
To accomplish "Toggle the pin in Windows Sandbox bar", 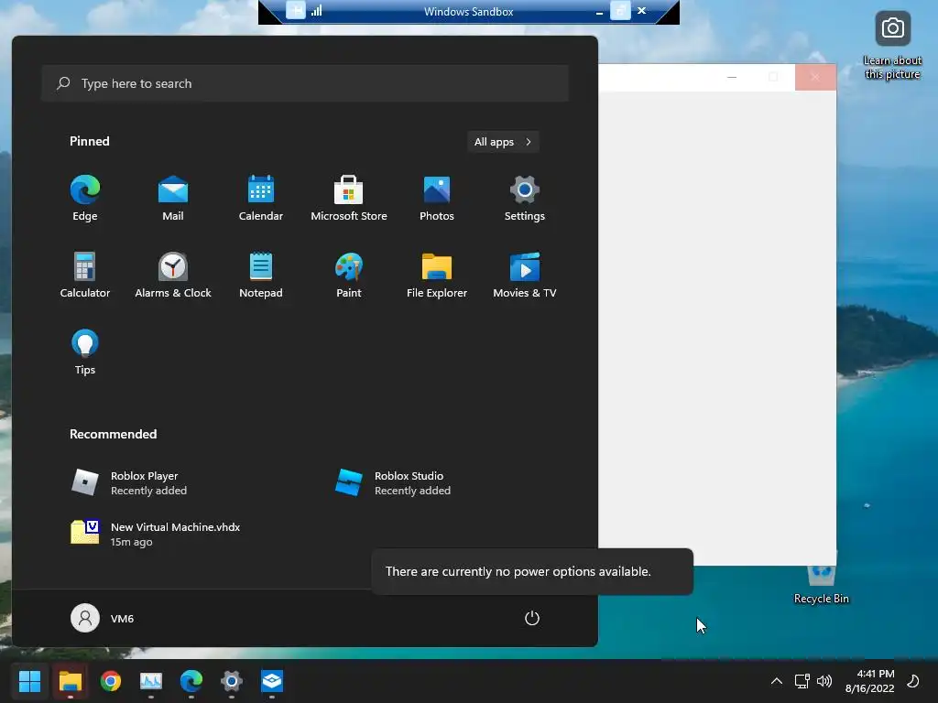I will click(x=296, y=10).
